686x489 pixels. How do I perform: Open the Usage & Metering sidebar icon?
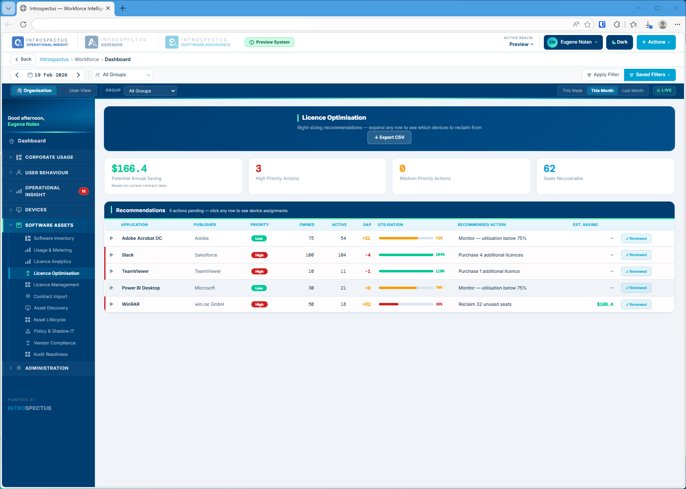tap(27, 250)
